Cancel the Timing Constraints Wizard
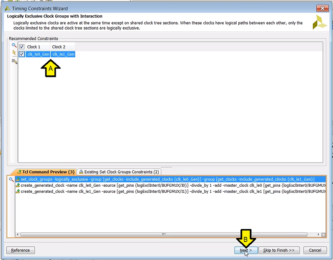The width and height of the screenshot is (333, 260). [315, 250]
